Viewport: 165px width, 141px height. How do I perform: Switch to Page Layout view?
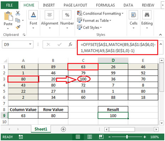(90, 137)
